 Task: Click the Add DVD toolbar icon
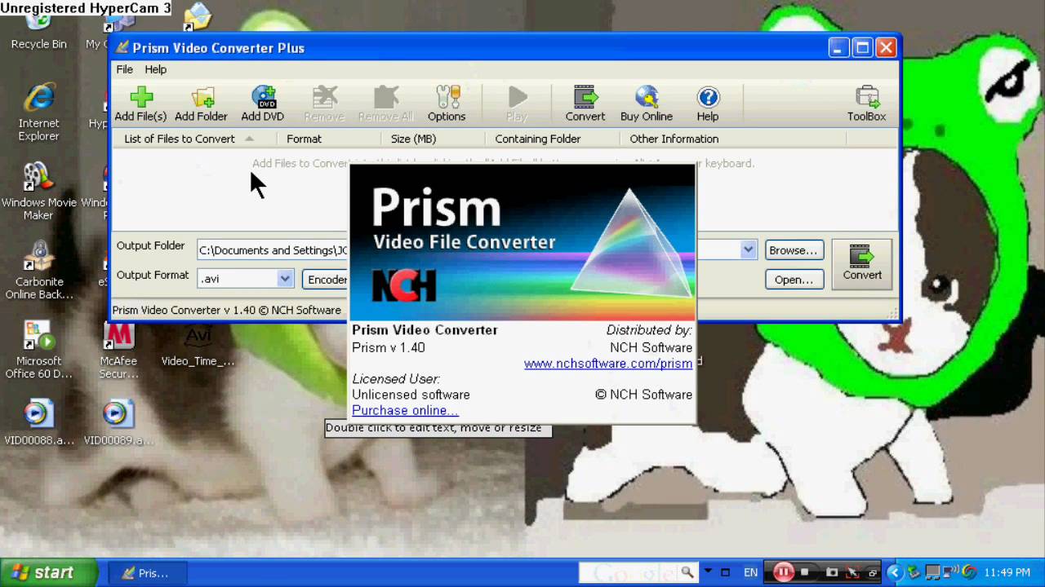pos(262,104)
